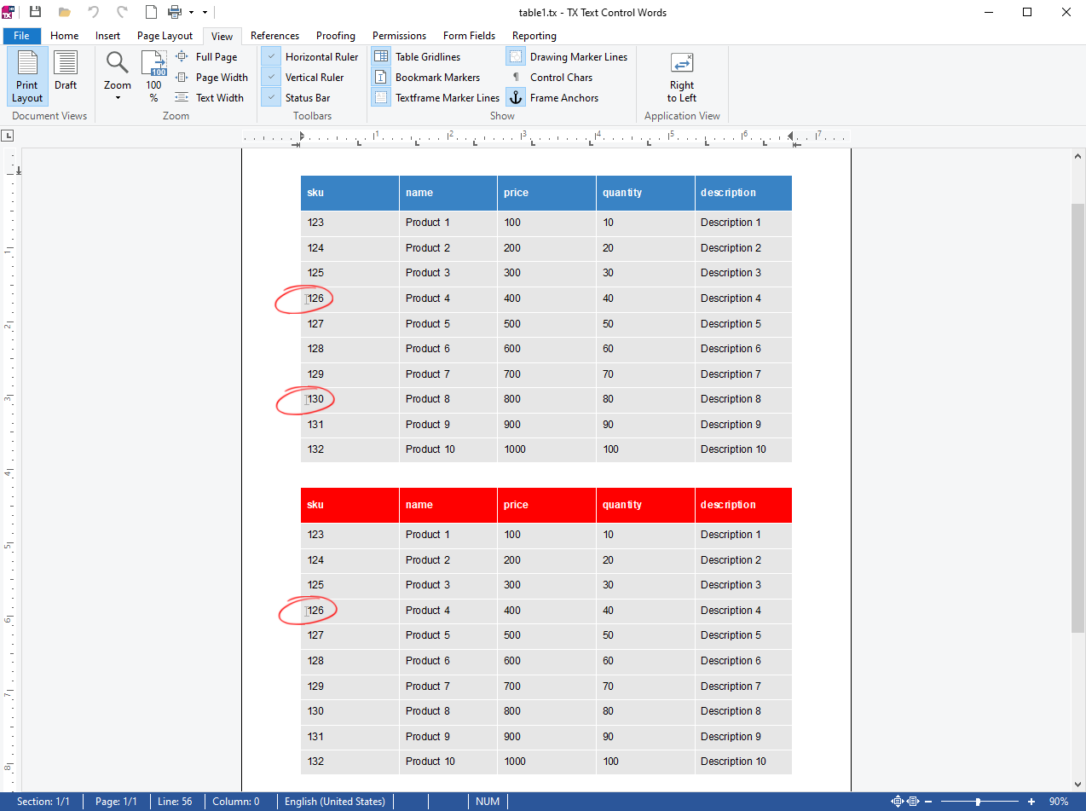Redo the last action in the title bar
This screenshot has height=811, width=1086.
(122, 12)
